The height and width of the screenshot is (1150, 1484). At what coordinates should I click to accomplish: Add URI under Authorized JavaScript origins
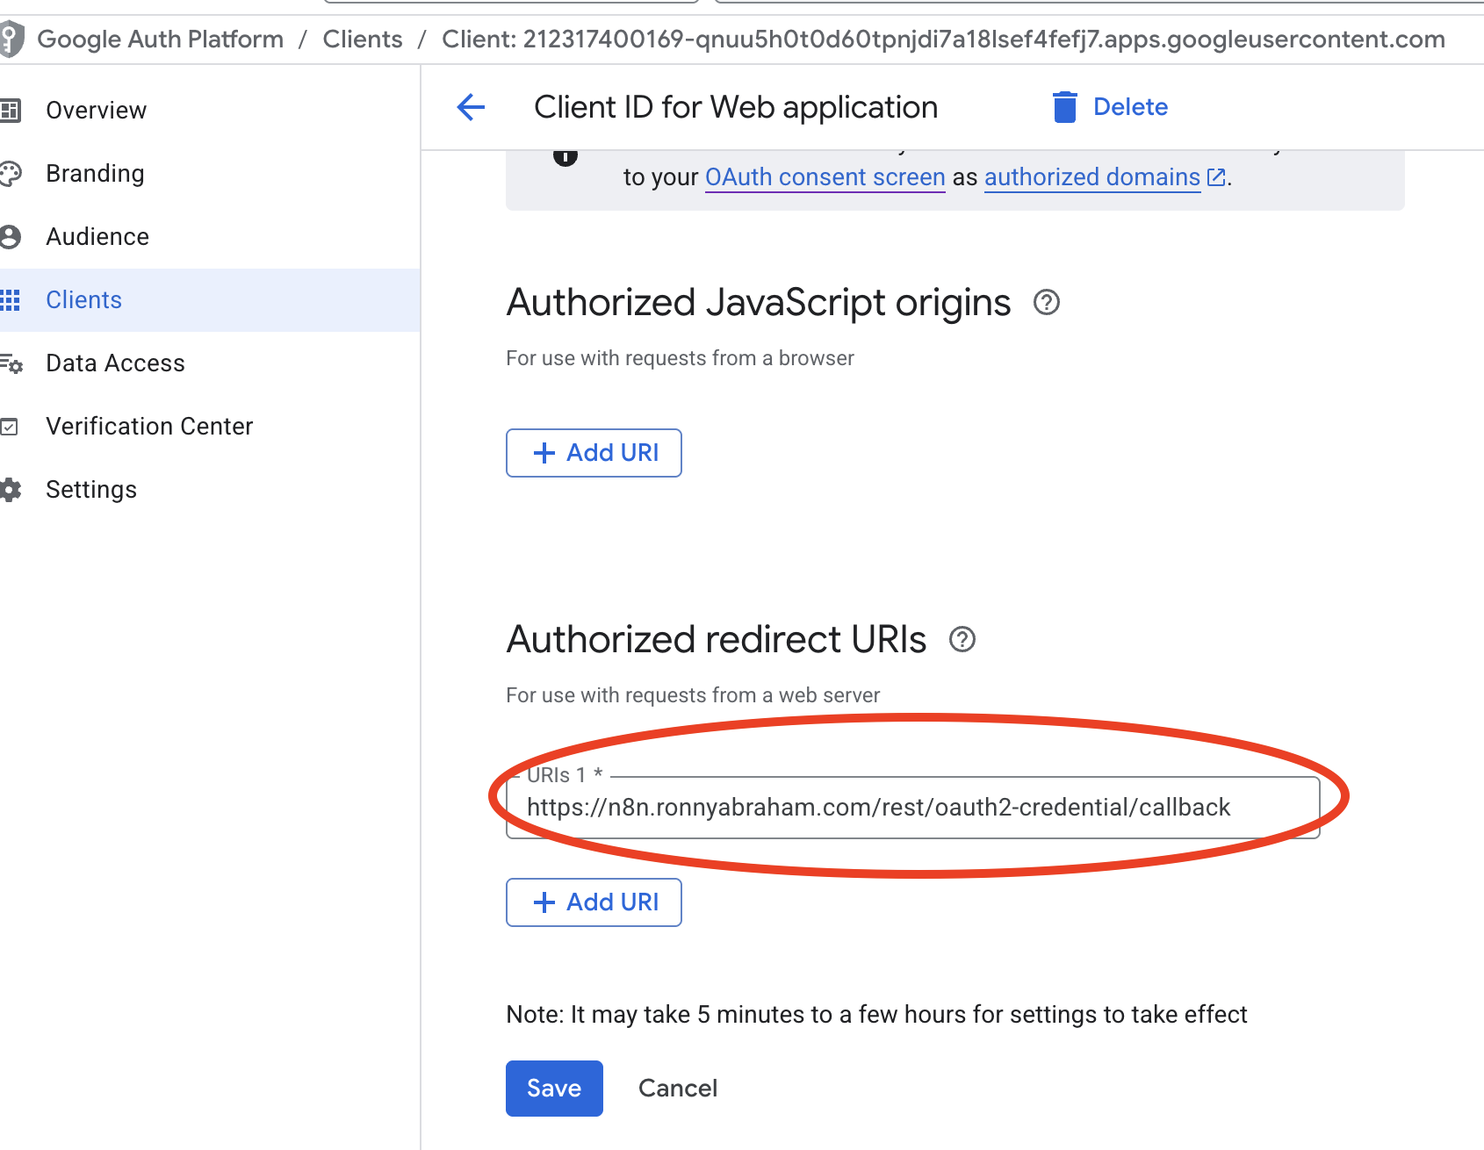(x=594, y=453)
